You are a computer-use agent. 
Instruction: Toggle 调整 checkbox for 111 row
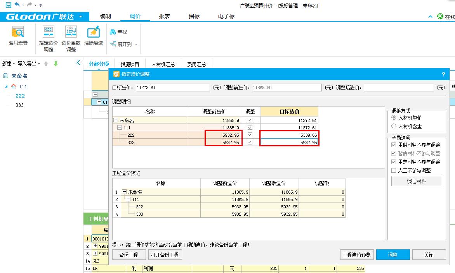click(x=250, y=127)
